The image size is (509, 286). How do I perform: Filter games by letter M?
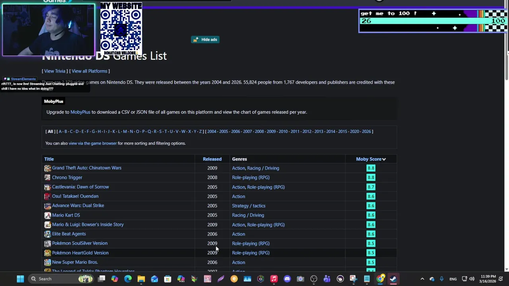(125, 131)
